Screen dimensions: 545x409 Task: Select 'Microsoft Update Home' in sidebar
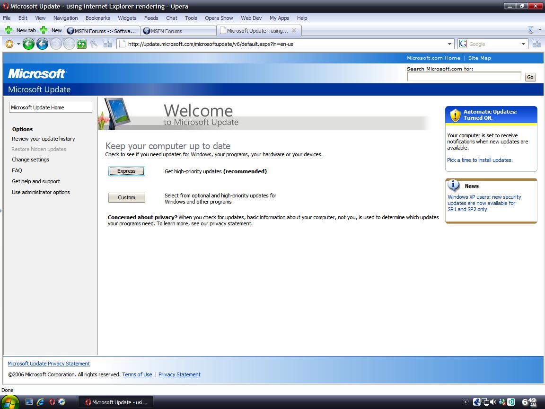[x=51, y=107]
